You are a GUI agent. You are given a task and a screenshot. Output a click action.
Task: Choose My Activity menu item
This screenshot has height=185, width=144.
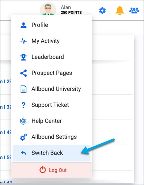pyautogui.click(x=51, y=41)
